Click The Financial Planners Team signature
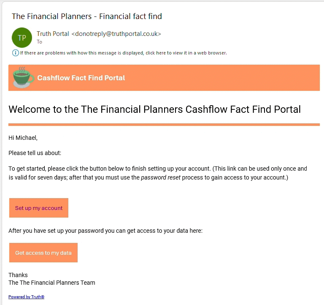 tap(52, 283)
